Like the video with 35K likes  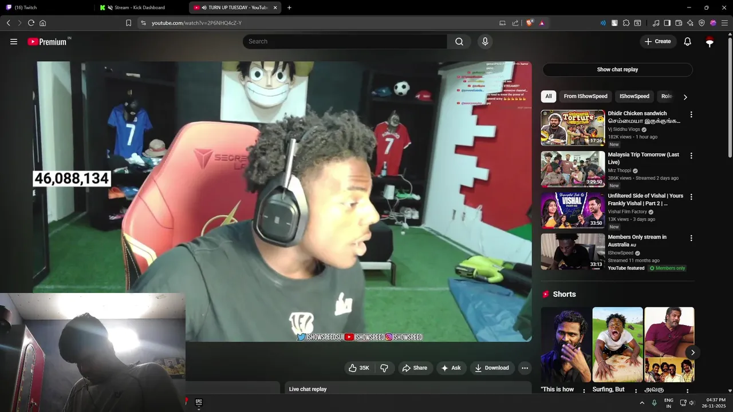tap(359, 368)
